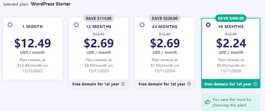Open help icon beside 48-month free domain

click(x=255, y=84)
